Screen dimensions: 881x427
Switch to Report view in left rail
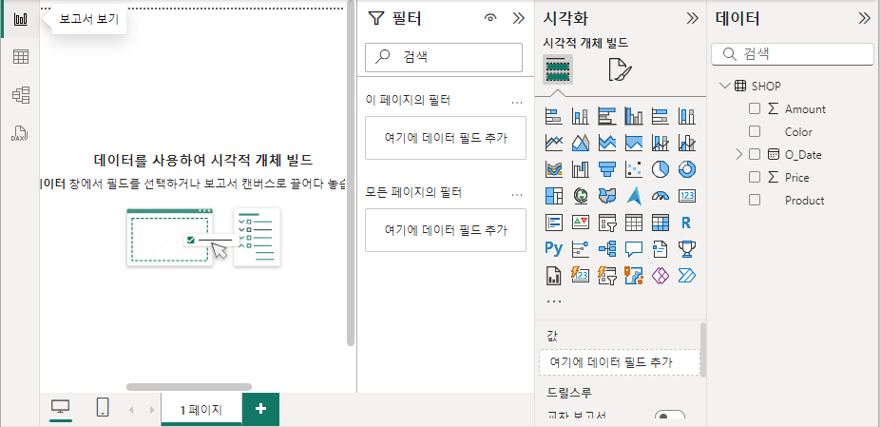click(x=21, y=19)
